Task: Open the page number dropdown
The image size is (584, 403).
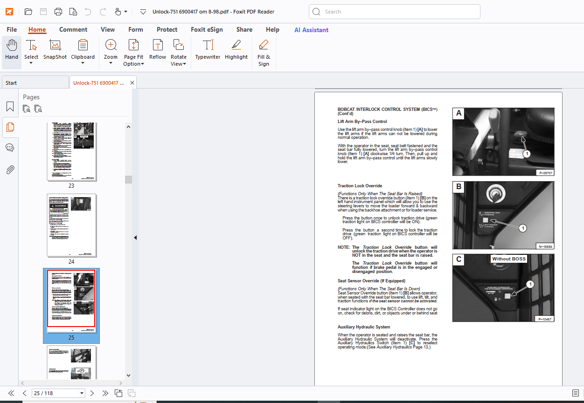Action: 82,393
